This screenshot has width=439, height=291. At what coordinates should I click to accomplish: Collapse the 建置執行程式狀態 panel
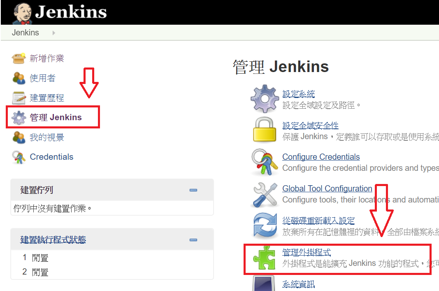click(193, 239)
